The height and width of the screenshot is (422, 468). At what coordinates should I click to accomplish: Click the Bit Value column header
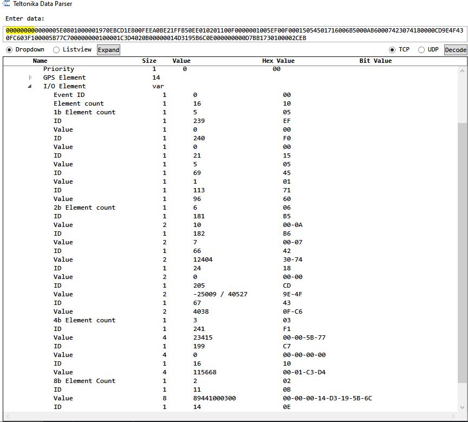point(375,61)
